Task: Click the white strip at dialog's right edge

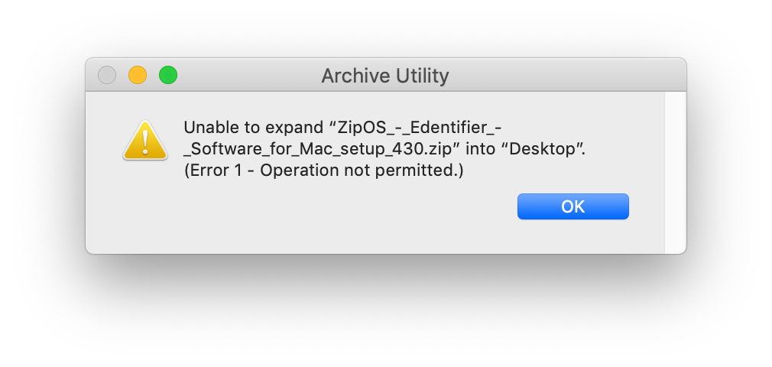Action: [x=675, y=173]
